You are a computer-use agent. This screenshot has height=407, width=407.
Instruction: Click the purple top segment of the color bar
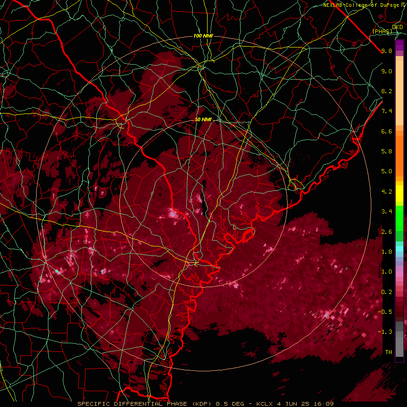pos(399,45)
